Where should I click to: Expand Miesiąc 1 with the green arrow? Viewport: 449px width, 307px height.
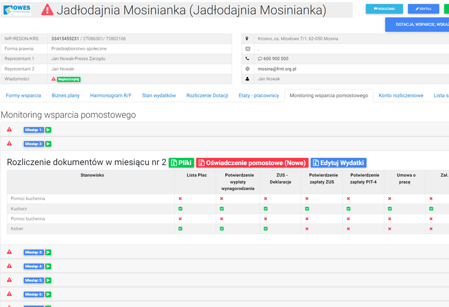pos(48,130)
